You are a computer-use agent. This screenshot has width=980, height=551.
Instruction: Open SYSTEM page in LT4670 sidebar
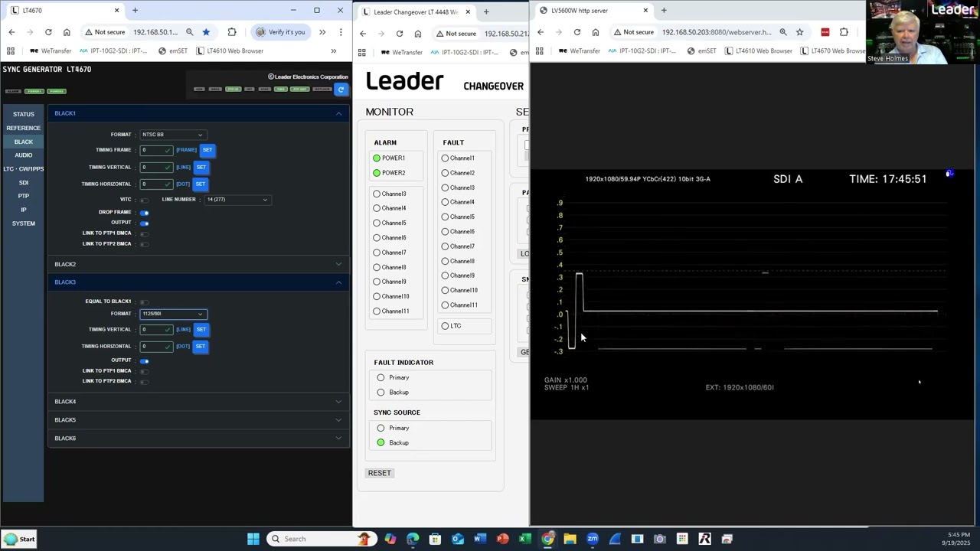[23, 223]
